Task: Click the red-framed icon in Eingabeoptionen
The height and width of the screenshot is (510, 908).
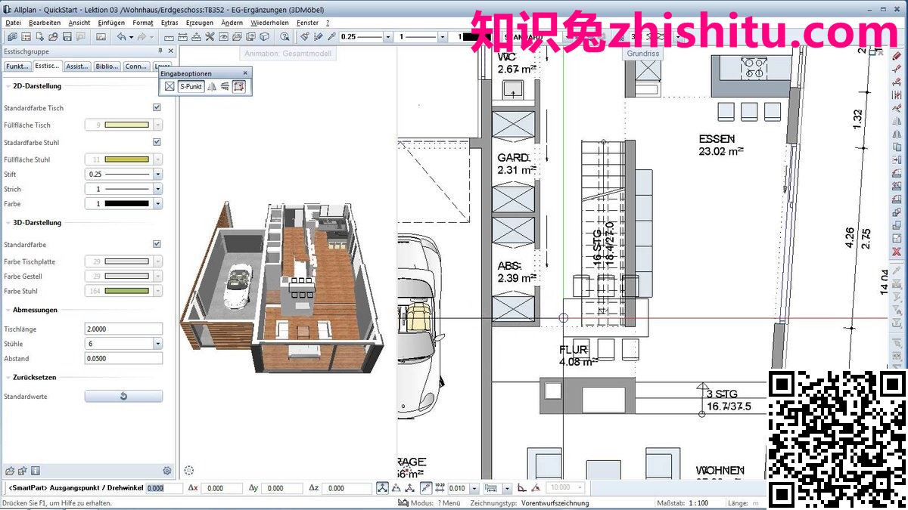Action: click(x=238, y=86)
